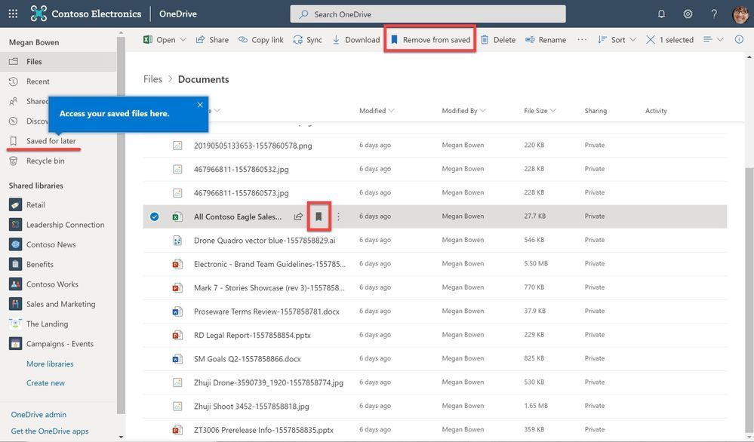
Task: Click Word icon of Proseware Terms Review file
Action: 177,312
